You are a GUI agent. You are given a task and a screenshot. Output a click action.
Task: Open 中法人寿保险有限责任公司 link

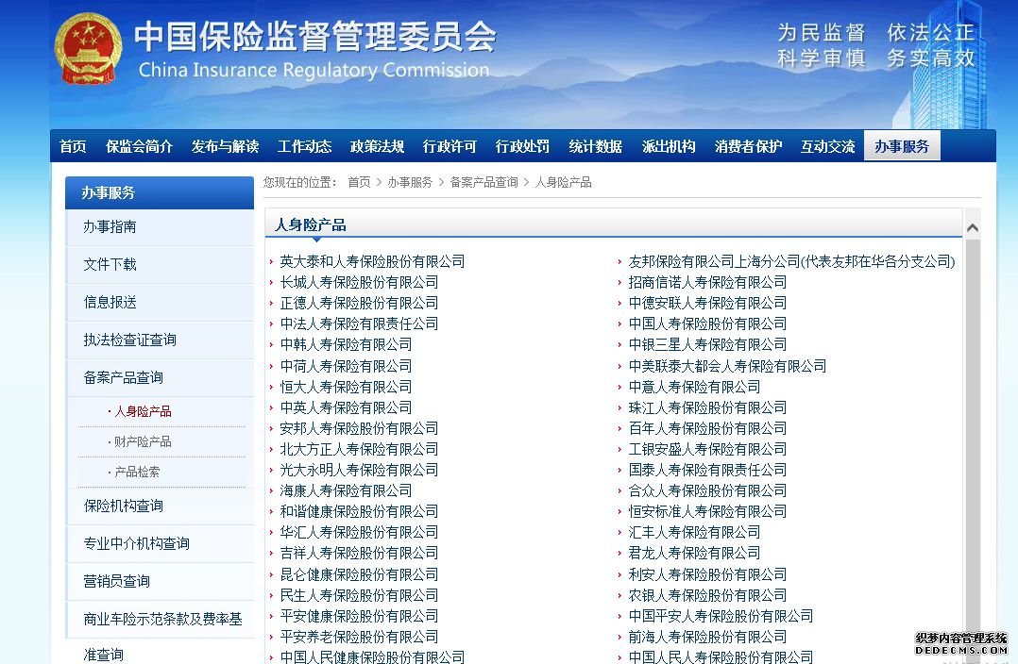pos(359,324)
